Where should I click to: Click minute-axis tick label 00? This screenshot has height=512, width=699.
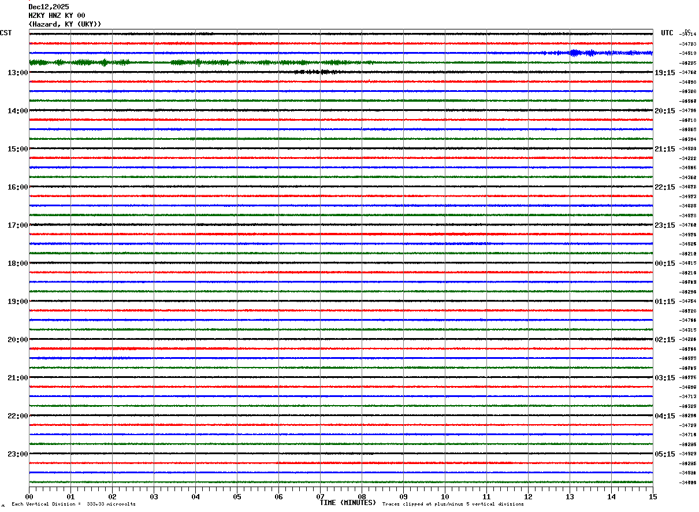[x=29, y=496]
